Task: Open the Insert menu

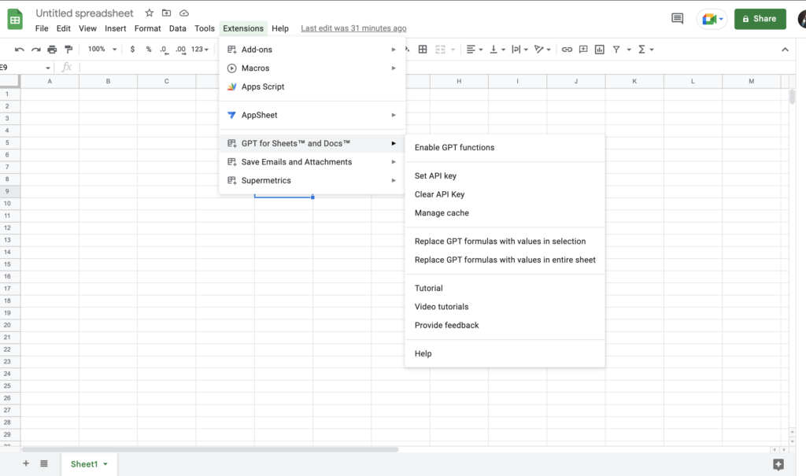Action: [x=115, y=28]
